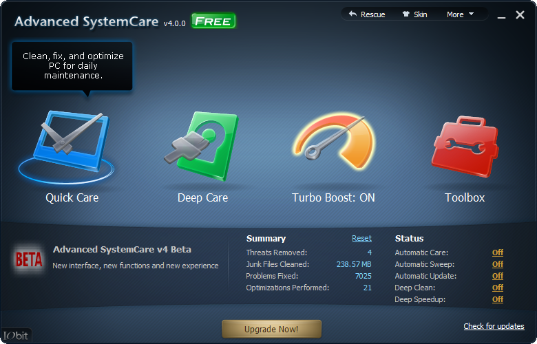
Task: Click the green FREE edition badge
Action: pos(213,21)
